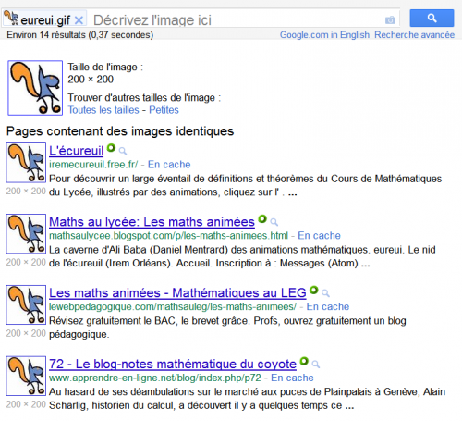
Task: Click the mathsaulycee.blogspot.com URL text
Action: point(168,235)
